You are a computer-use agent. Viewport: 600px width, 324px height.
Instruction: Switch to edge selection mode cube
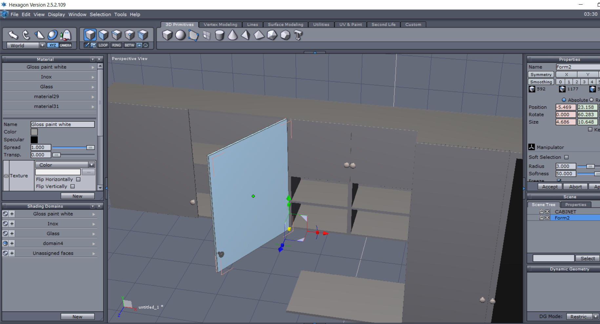click(116, 35)
